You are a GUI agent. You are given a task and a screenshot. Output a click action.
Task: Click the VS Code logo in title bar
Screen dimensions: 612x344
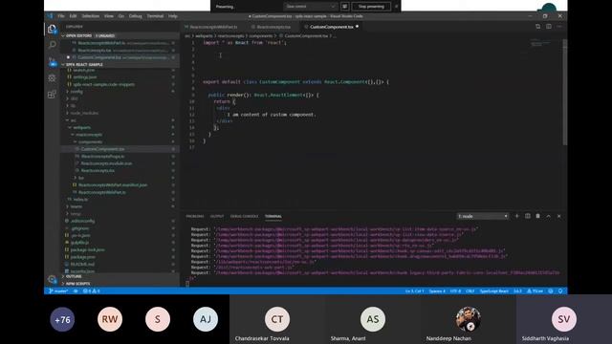[x=50, y=16]
